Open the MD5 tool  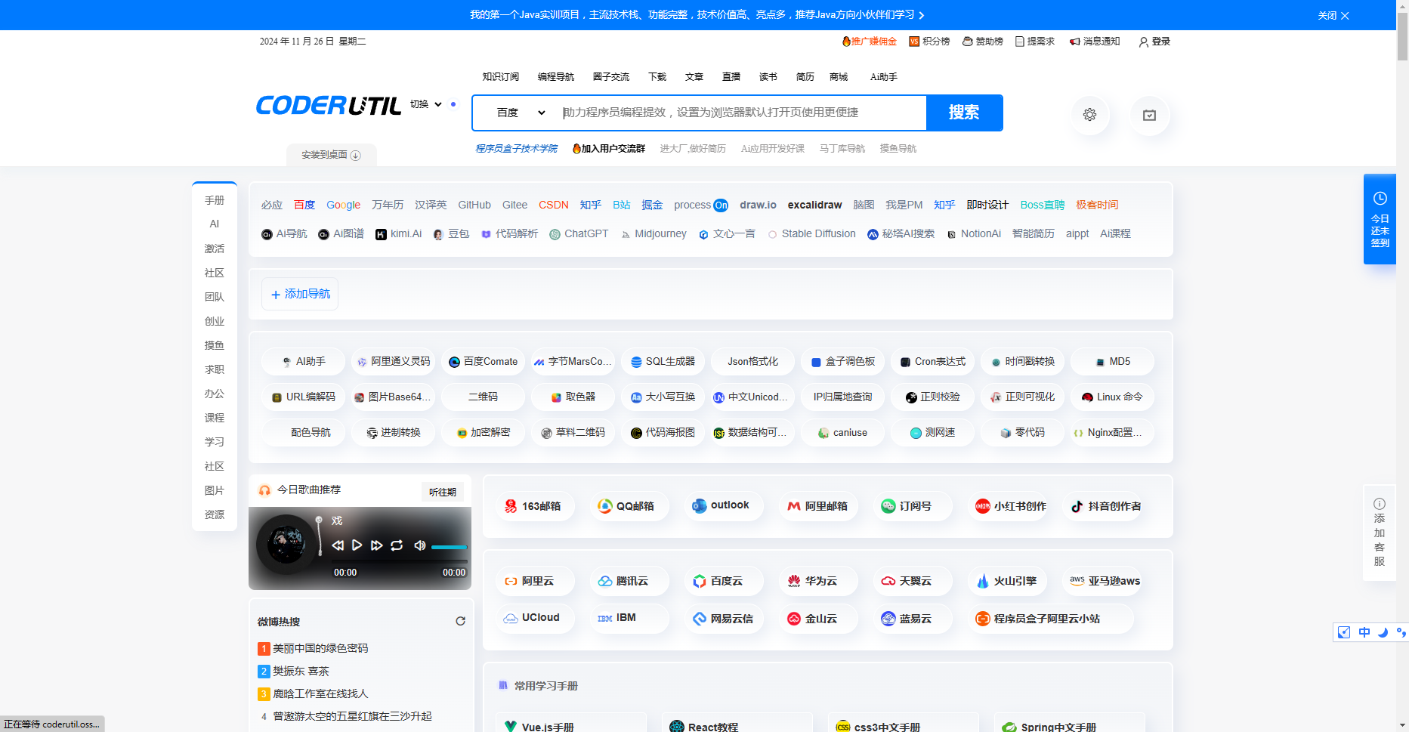[1112, 362]
